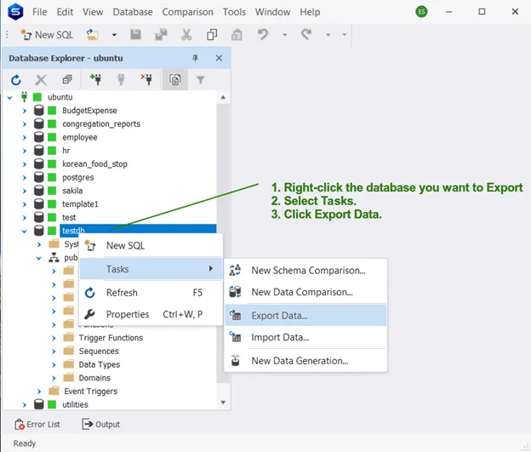
Task: Click the Cut scissors icon
Action: (186, 35)
